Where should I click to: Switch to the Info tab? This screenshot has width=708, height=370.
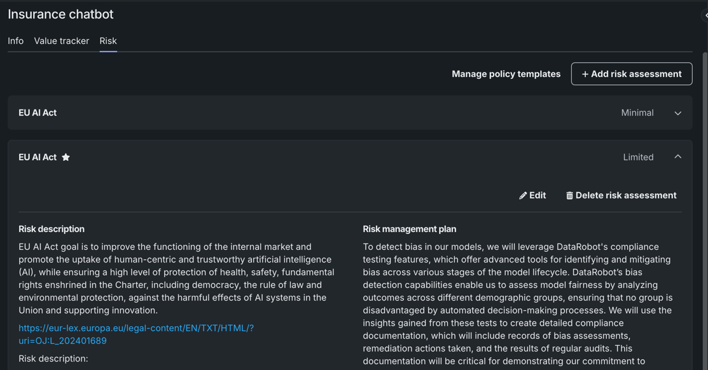(15, 41)
